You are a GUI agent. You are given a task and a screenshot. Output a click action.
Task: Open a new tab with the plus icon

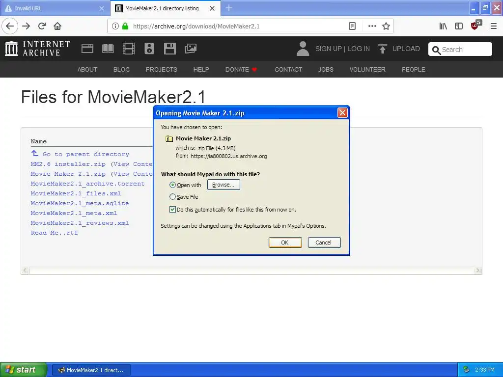click(229, 8)
